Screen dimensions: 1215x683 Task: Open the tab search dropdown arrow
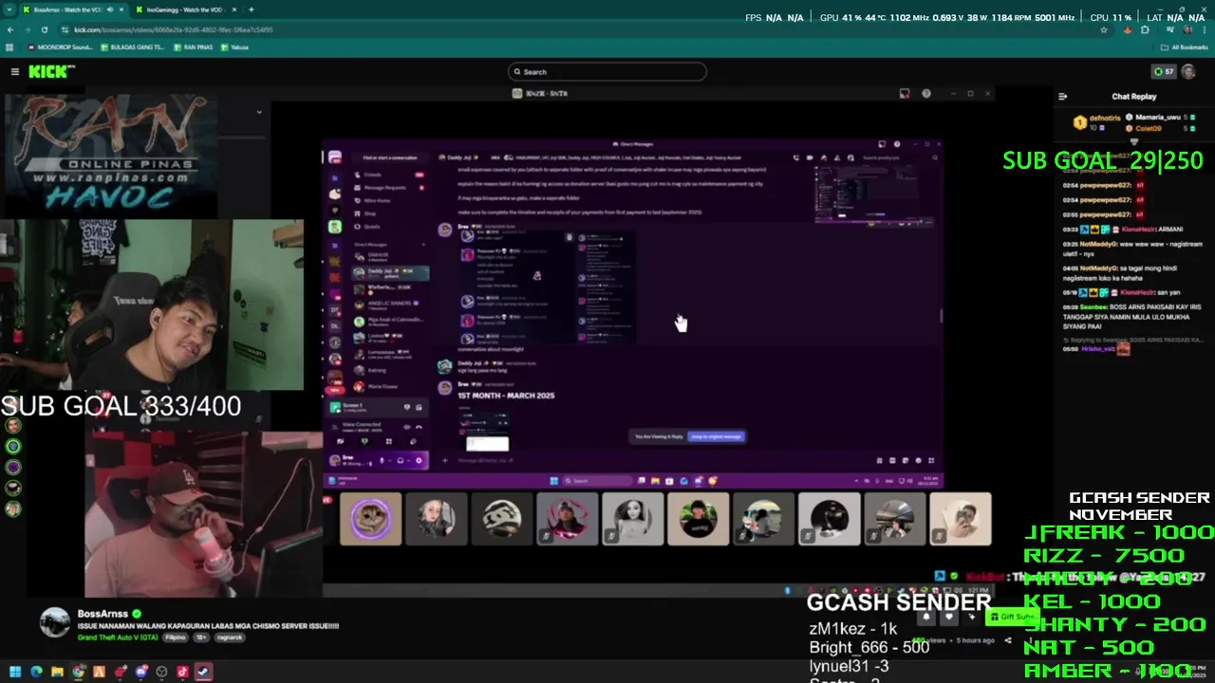coord(9,9)
